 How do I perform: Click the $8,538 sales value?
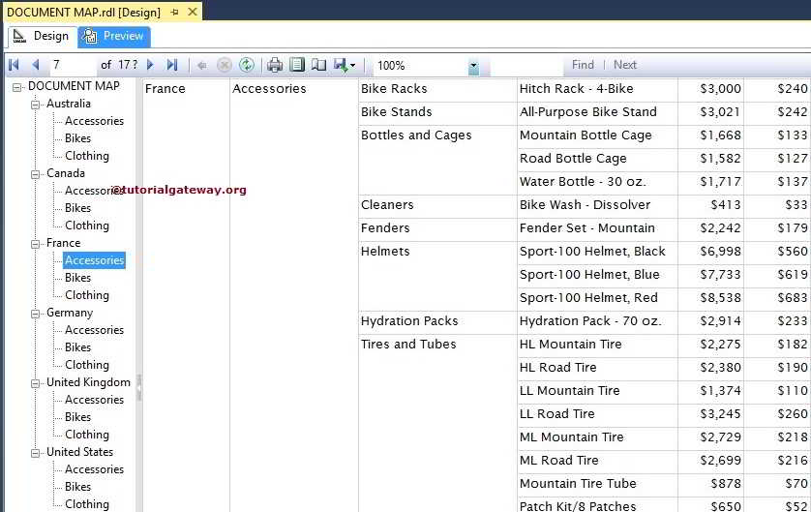point(720,298)
